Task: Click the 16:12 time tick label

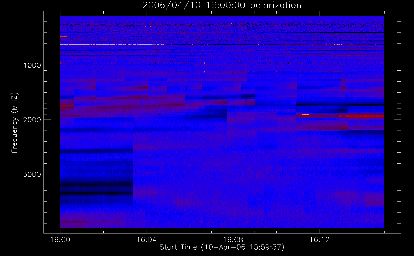Action: tap(320, 240)
